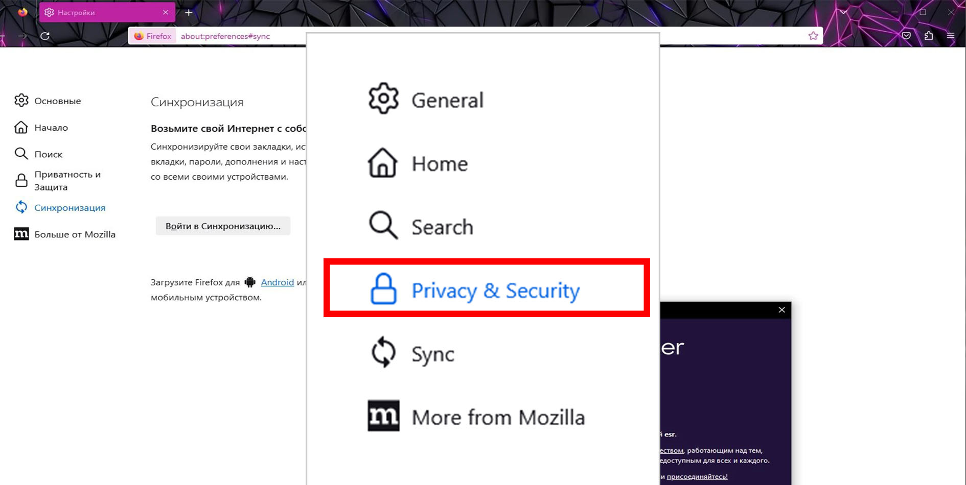Screen dimensions: 966x485
Task: Click the reload page icon
Action: 45,36
